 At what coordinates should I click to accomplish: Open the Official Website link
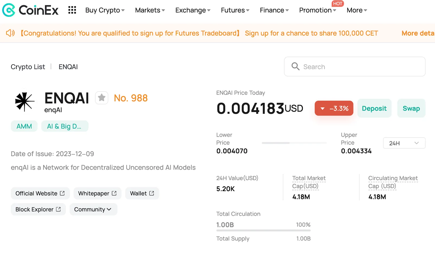coord(40,193)
